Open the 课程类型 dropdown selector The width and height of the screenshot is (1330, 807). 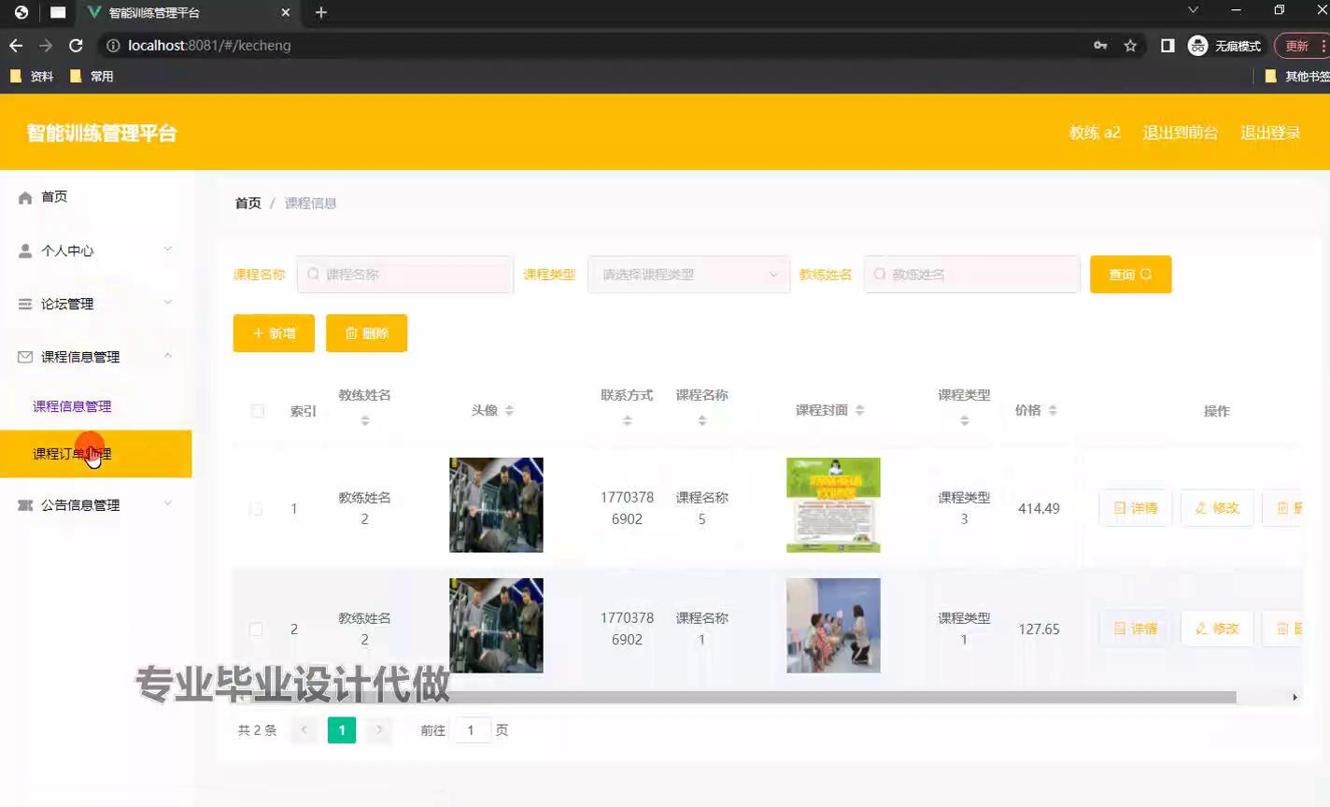(x=688, y=275)
